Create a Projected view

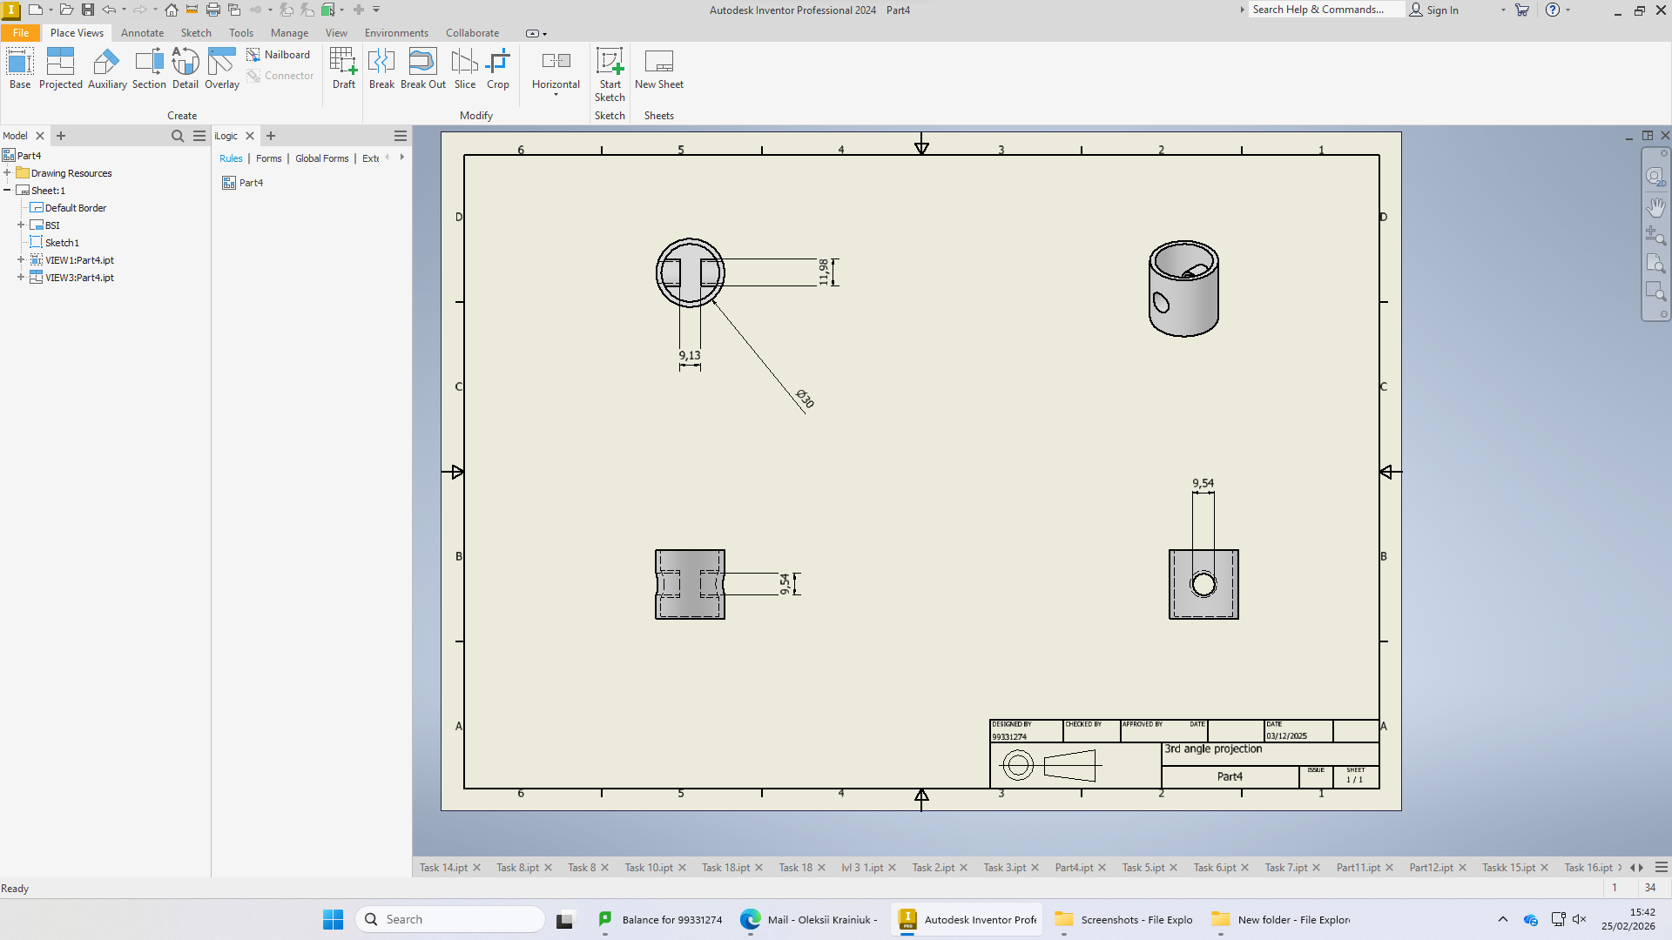60,69
